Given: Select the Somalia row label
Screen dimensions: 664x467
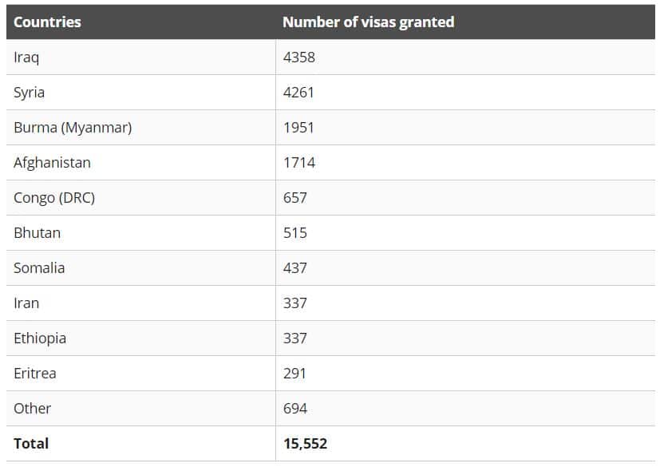Looking at the screenshot, I should pyautogui.click(x=39, y=268).
